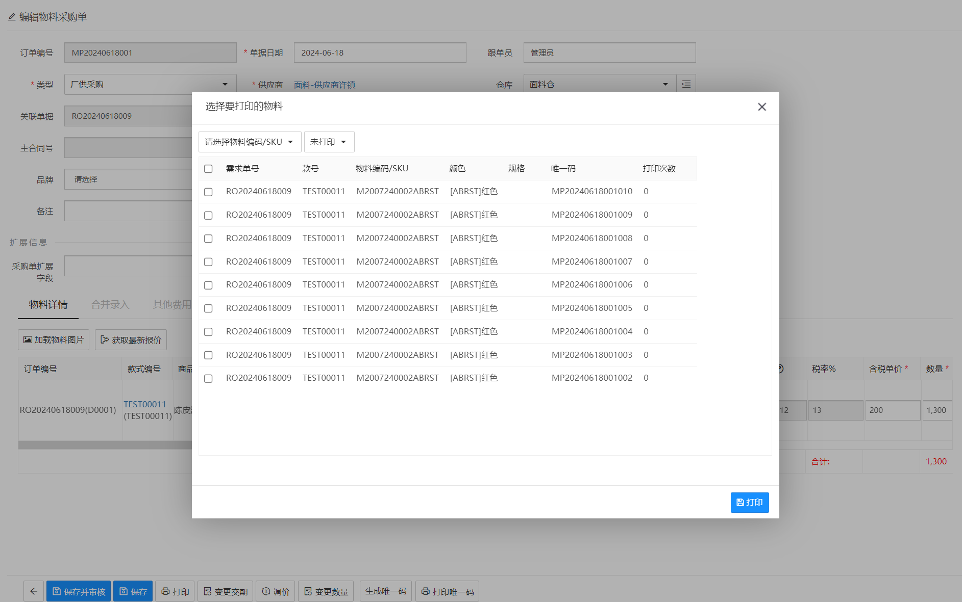Click the list icon beside warehouse field
The image size is (962, 602).
[686, 85]
